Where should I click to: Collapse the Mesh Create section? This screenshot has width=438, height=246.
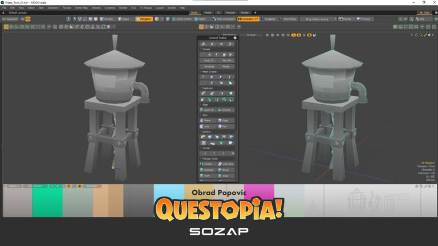coord(208,72)
